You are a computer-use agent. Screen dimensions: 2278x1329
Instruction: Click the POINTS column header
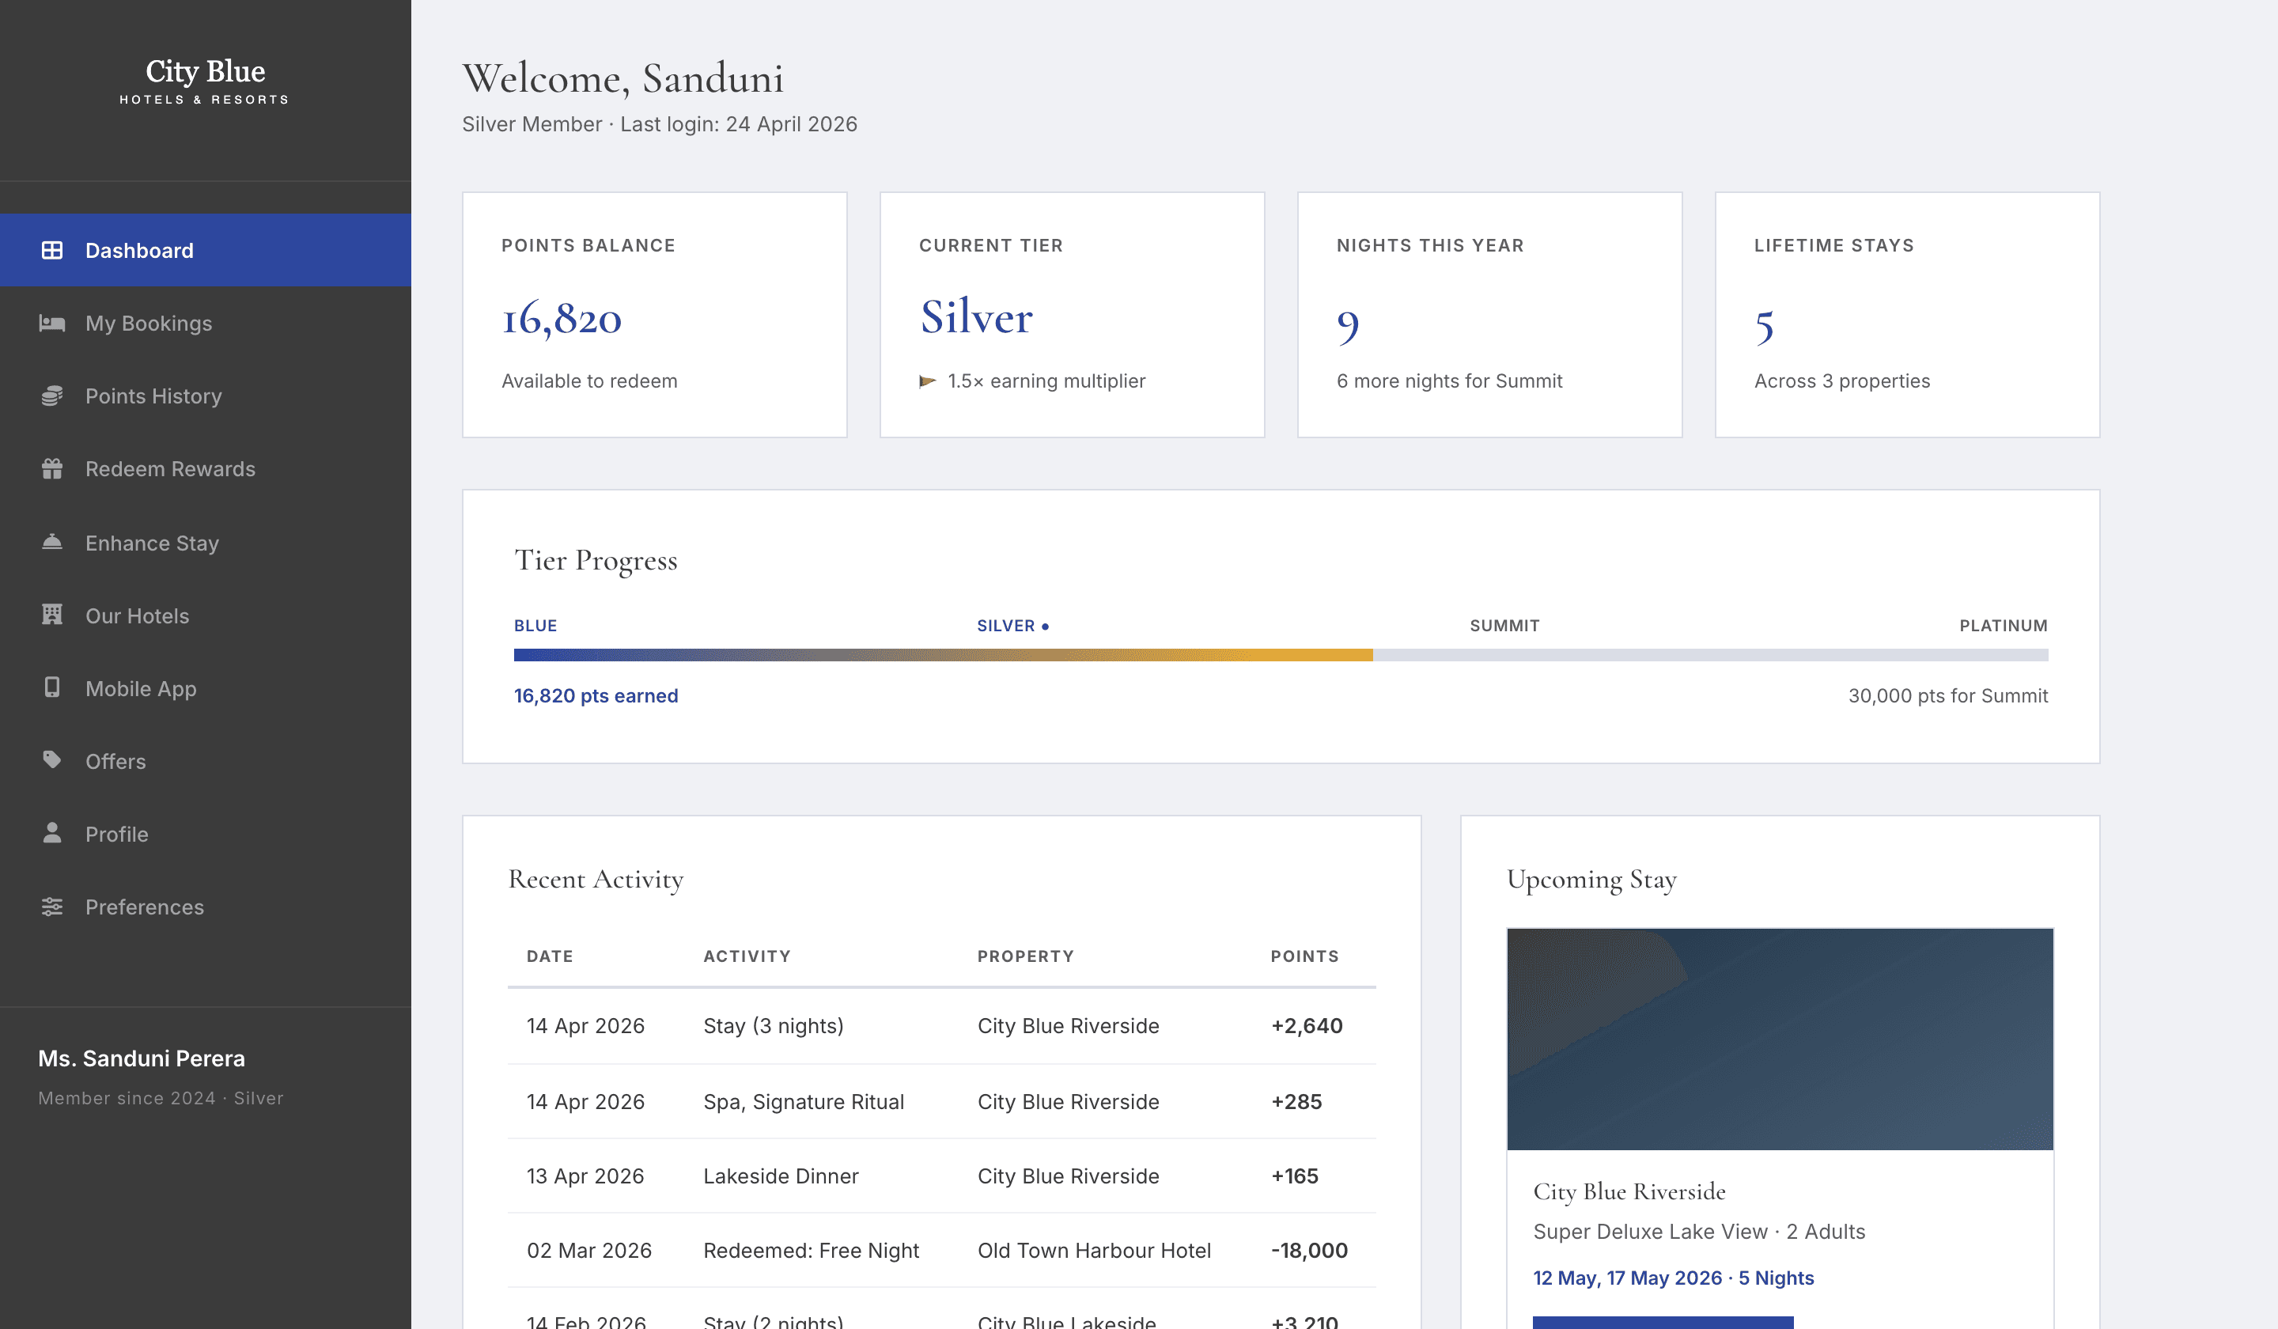click(1304, 956)
